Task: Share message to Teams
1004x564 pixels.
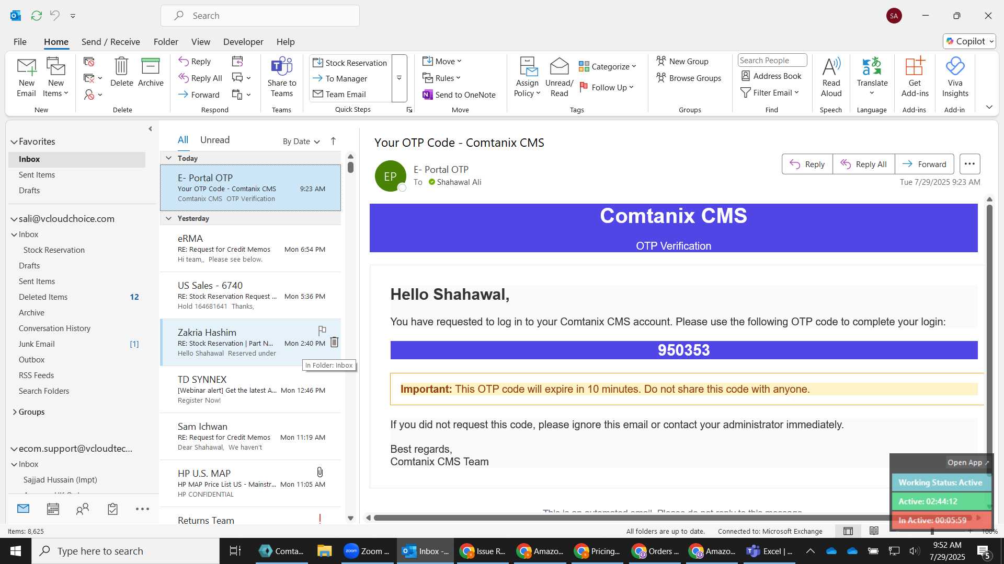Action: [281, 77]
